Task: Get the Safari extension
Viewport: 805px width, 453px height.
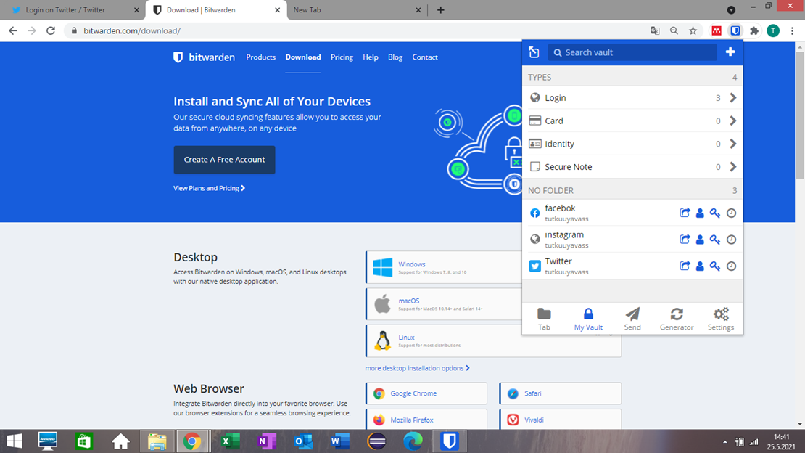Action: 560,393
